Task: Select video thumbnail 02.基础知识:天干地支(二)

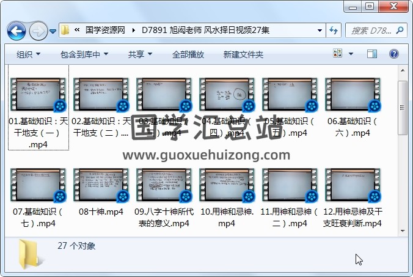Action: [101, 95]
